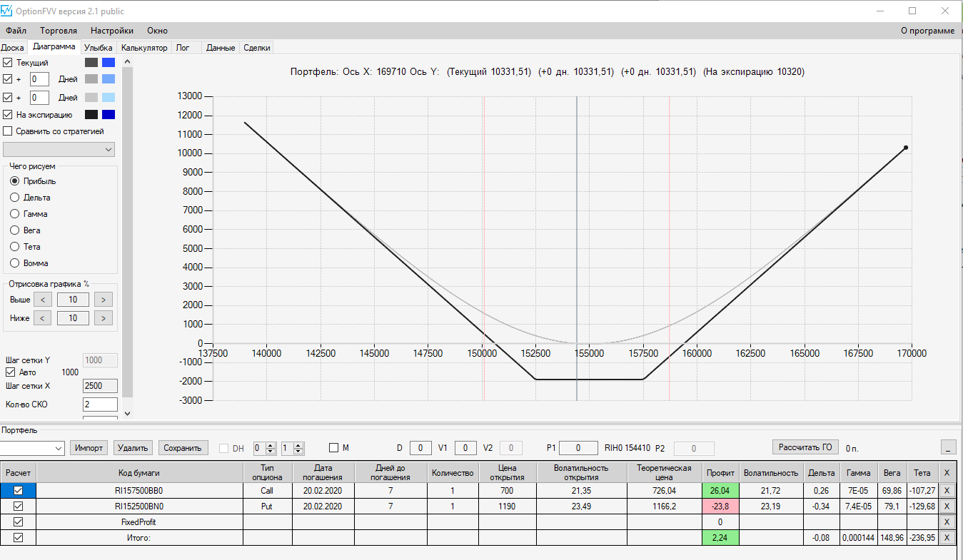The image size is (963, 560).
Task: Click the Импорт button
Action: [x=89, y=448]
